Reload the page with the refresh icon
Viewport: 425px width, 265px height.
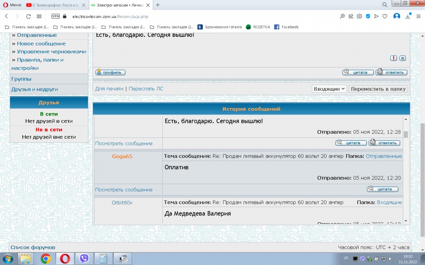[x=28, y=17]
